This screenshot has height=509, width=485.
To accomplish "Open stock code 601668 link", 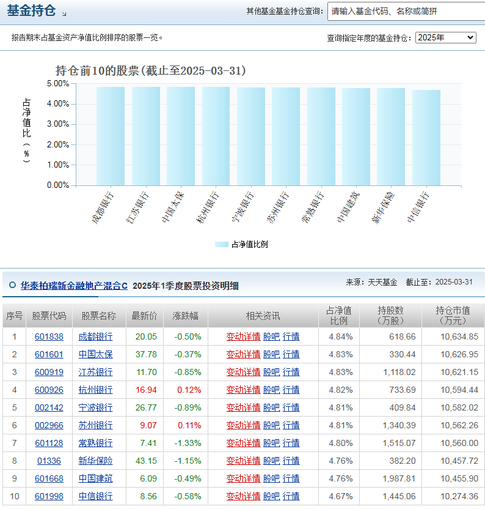I will click(49, 478).
